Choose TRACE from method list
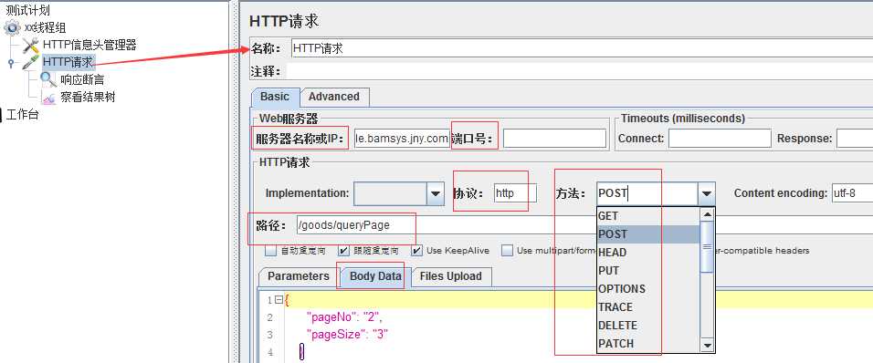The image size is (873, 363). (x=648, y=306)
